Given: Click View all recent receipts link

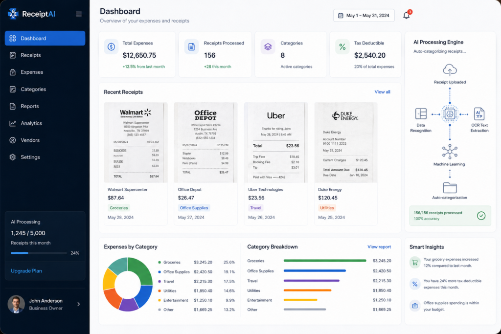Looking at the screenshot, I should pos(382,92).
